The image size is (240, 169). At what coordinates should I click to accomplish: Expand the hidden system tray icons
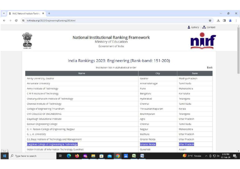pyautogui.click(x=206, y=156)
